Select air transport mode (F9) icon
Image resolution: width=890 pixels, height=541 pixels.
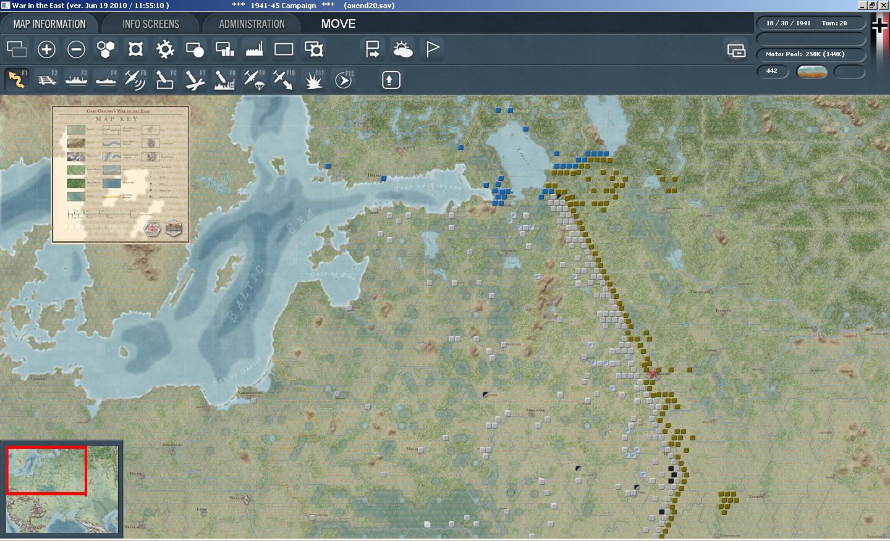[254, 80]
